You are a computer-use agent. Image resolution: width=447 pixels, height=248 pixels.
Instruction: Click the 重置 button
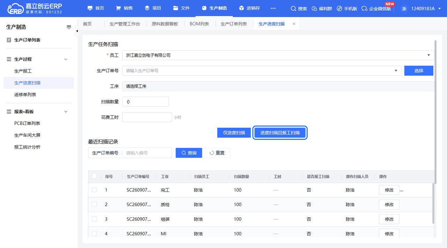pos(217,153)
